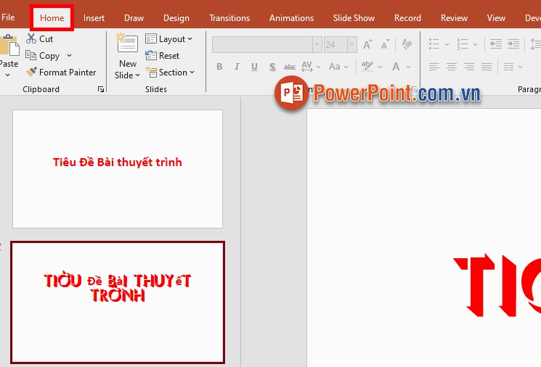Open the Review tab
The height and width of the screenshot is (367, 541).
454,18
